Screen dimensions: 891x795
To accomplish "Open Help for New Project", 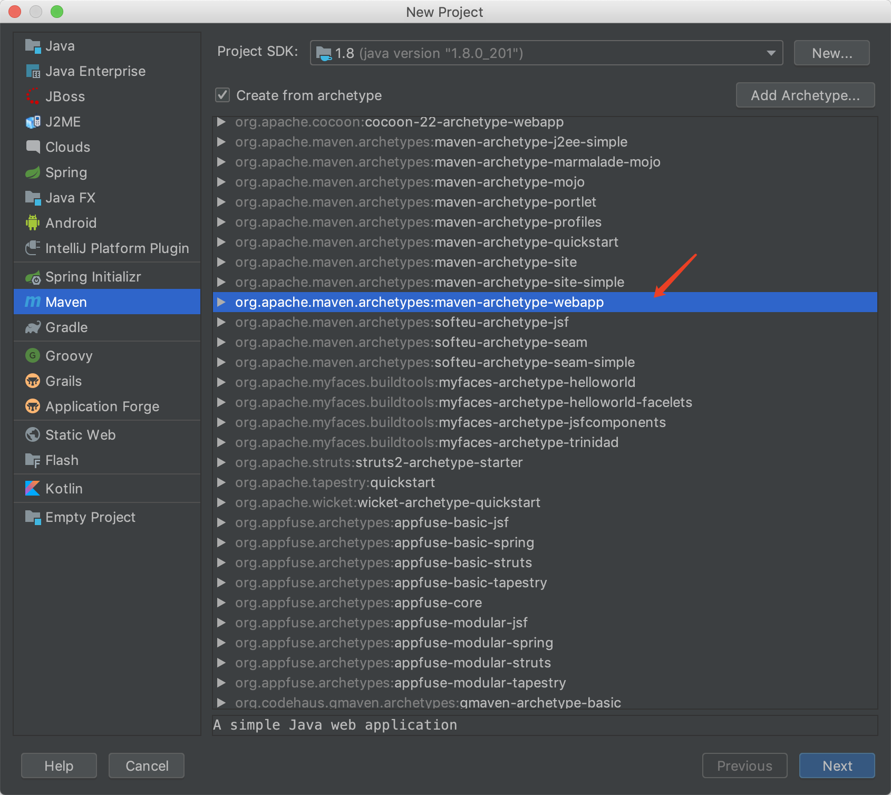I will 59,765.
